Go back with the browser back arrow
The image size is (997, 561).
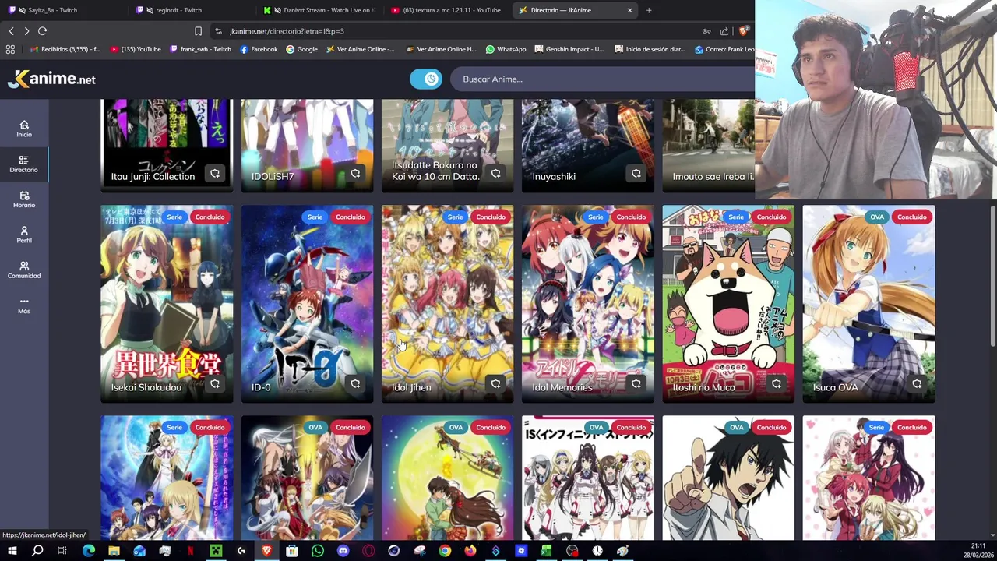pos(11,31)
